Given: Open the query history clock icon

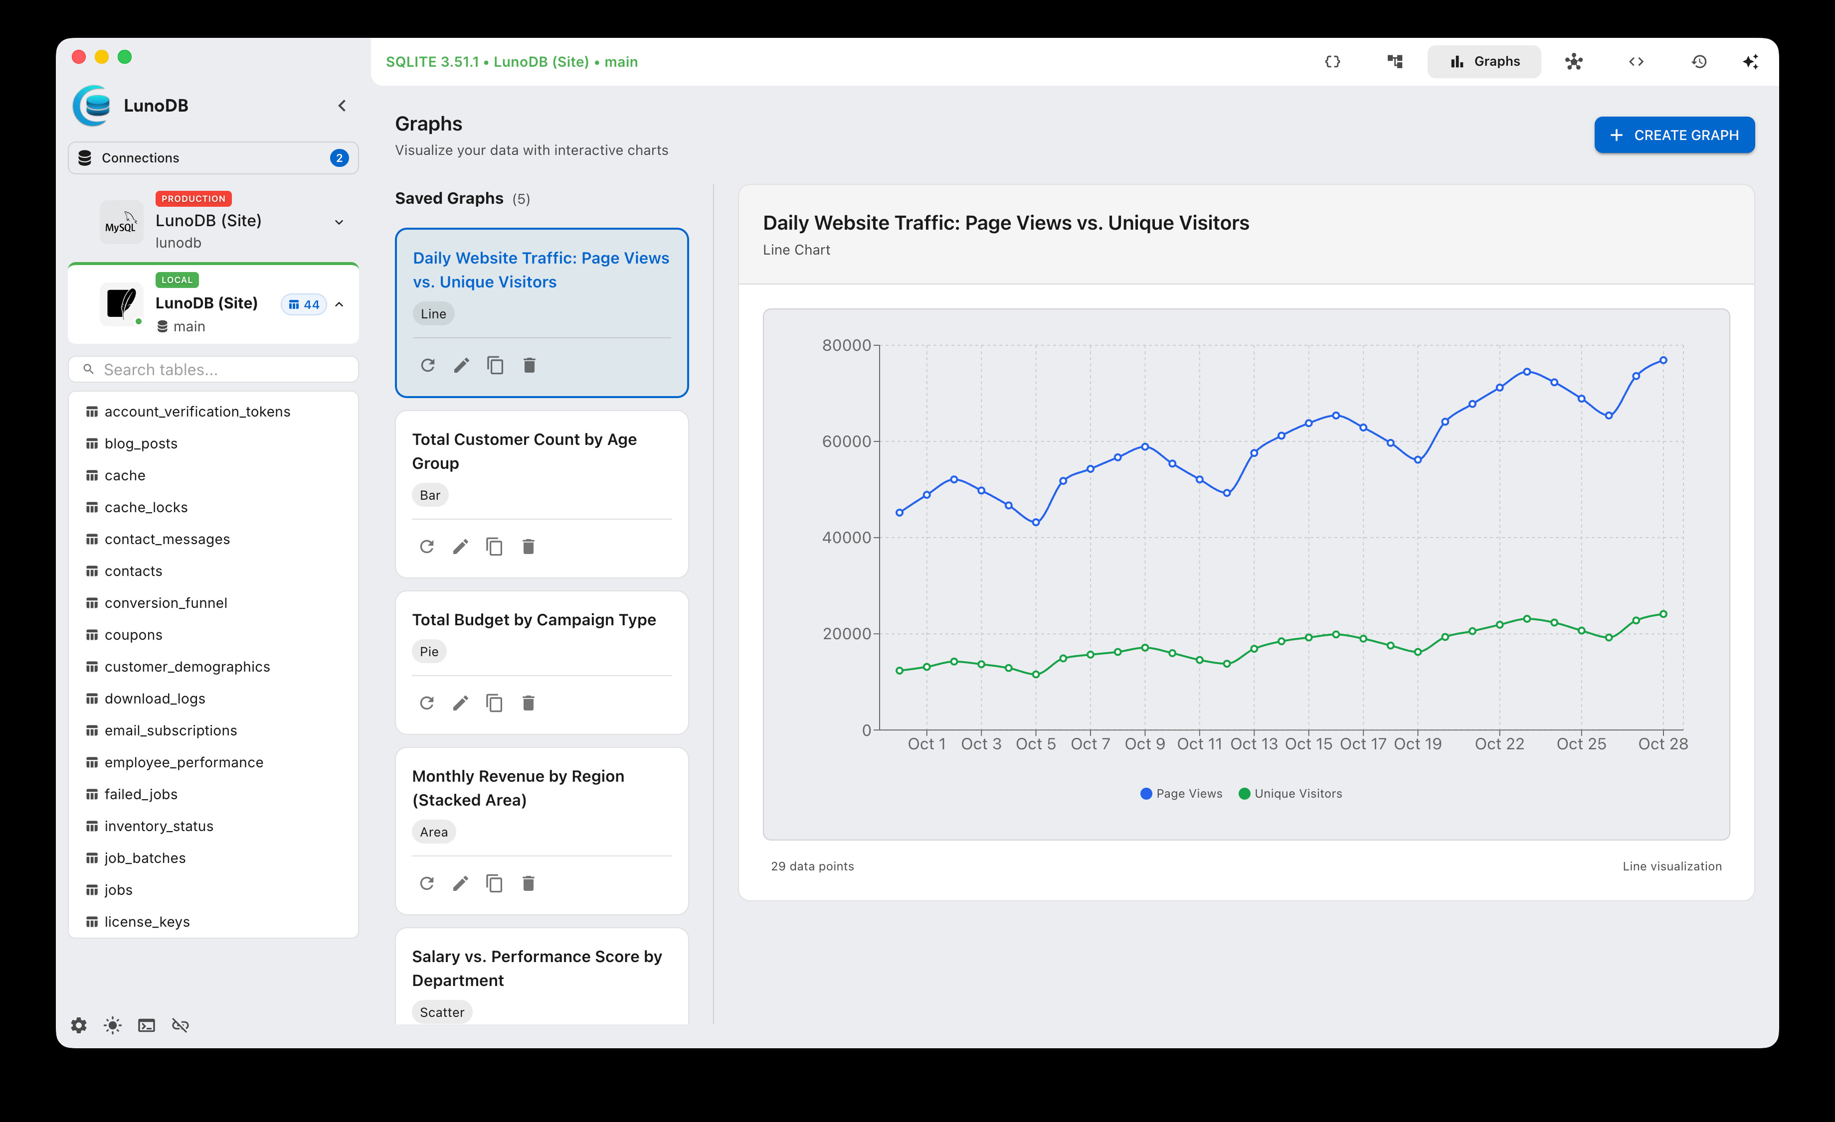Looking at the screenshot, I should [x=1699, y=62].
